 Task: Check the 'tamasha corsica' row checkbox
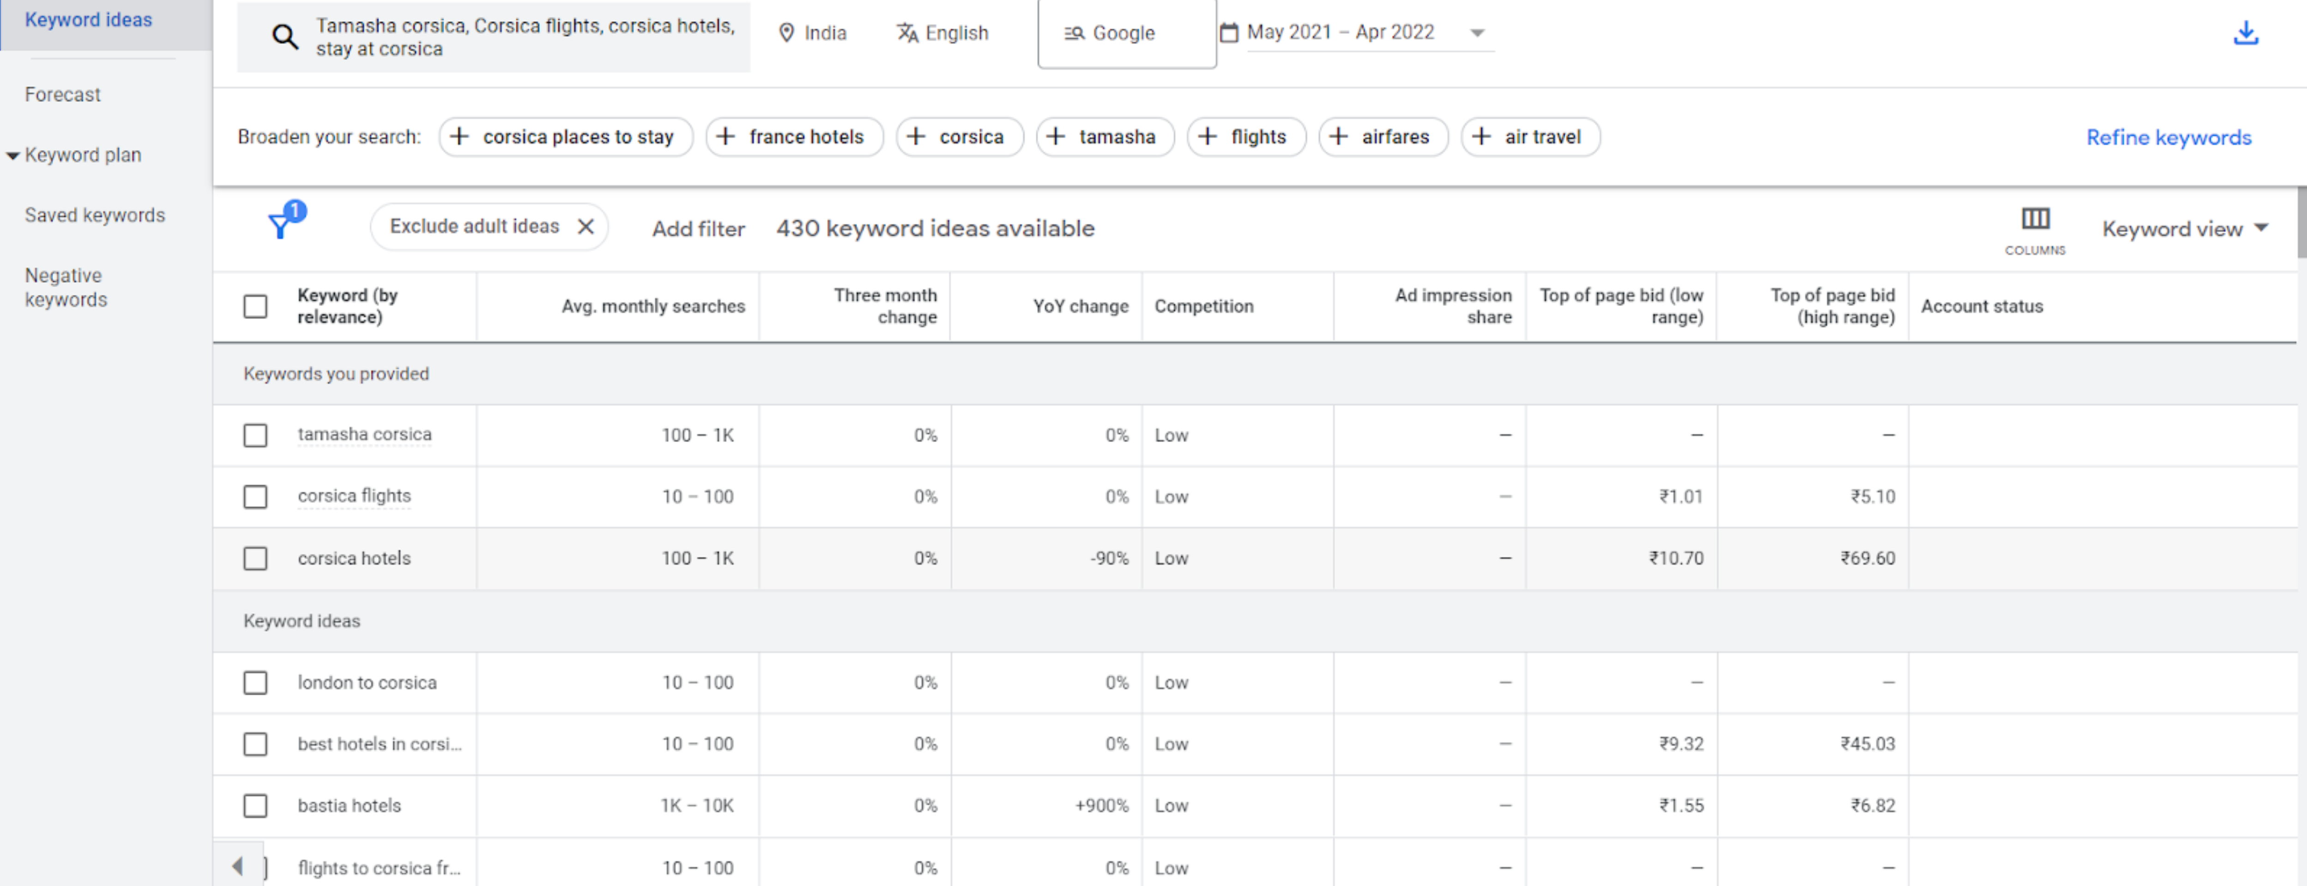coord(255,436)
